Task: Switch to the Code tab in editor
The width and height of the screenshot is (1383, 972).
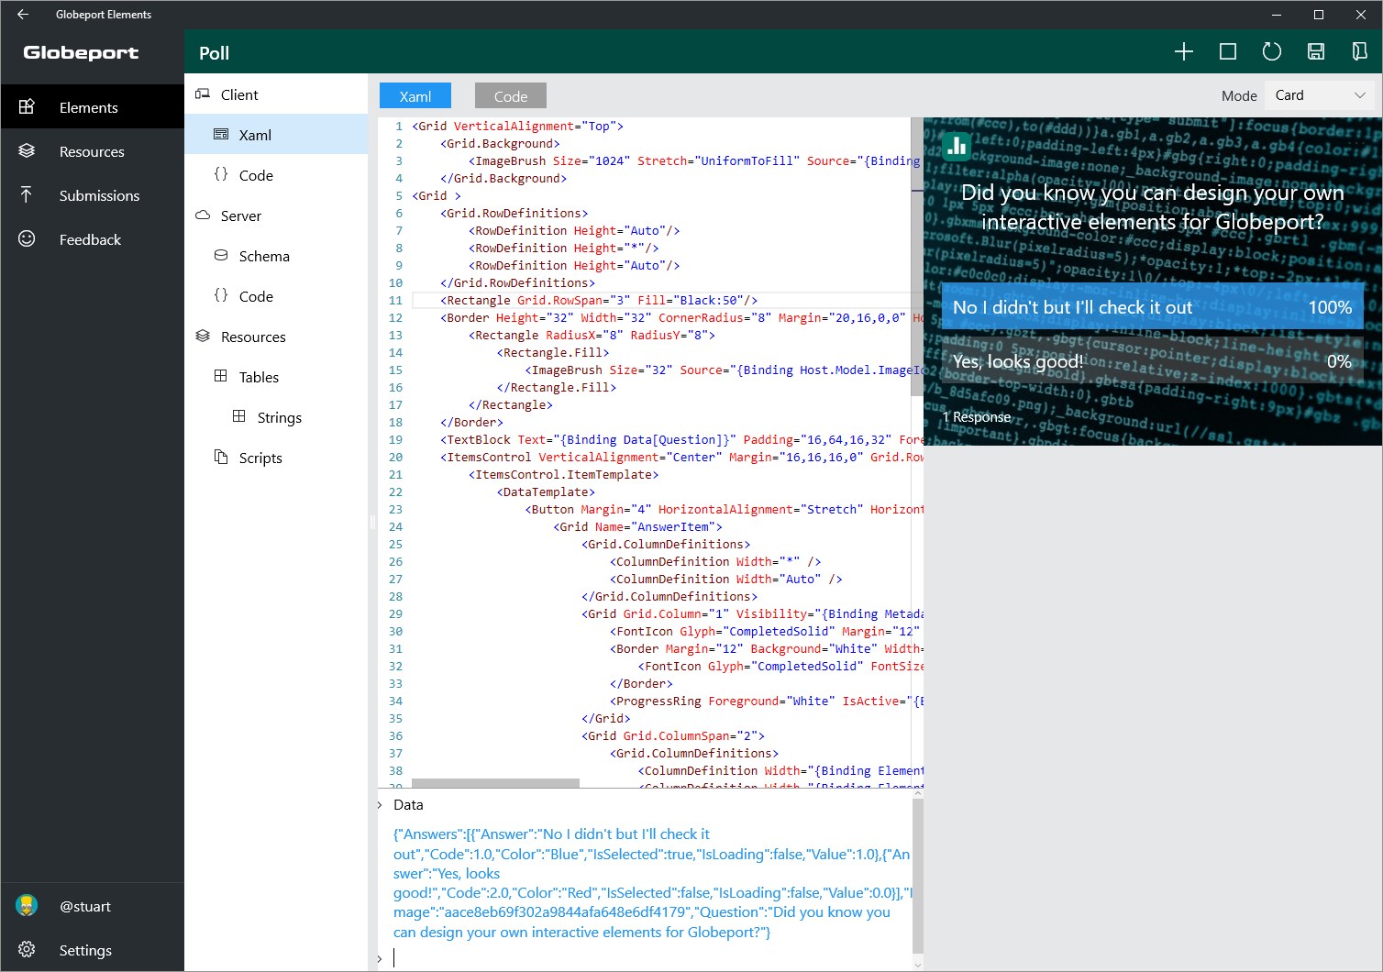Action: [510, 96]
